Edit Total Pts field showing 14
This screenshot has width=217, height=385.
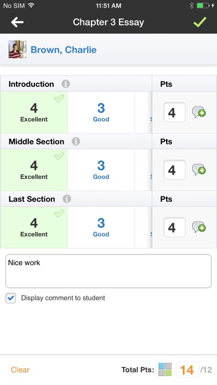[187, 370]
